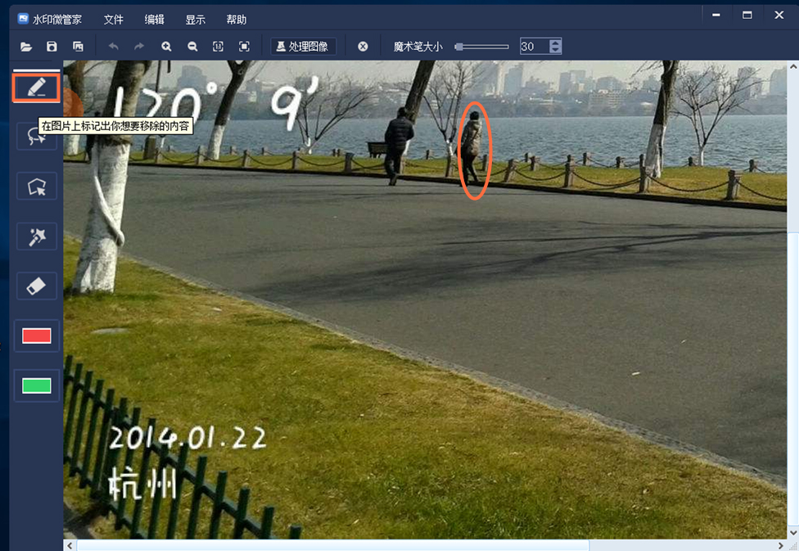Maximize the 水印微管家 window

pos(747,15)
